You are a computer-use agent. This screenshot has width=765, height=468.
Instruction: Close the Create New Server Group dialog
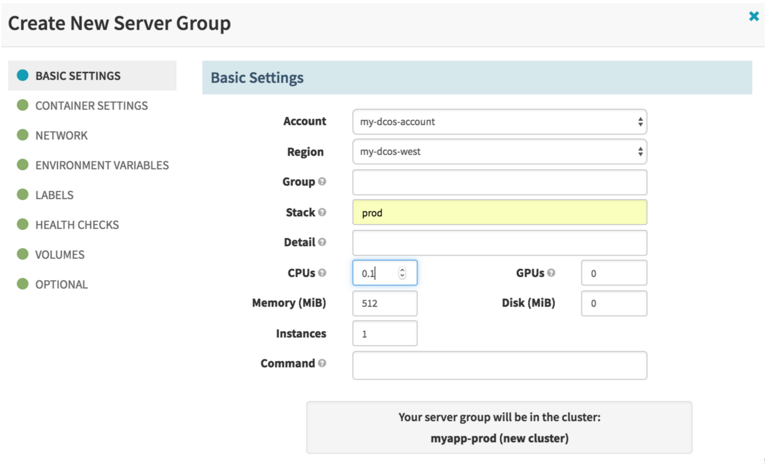tap(754, 17)
